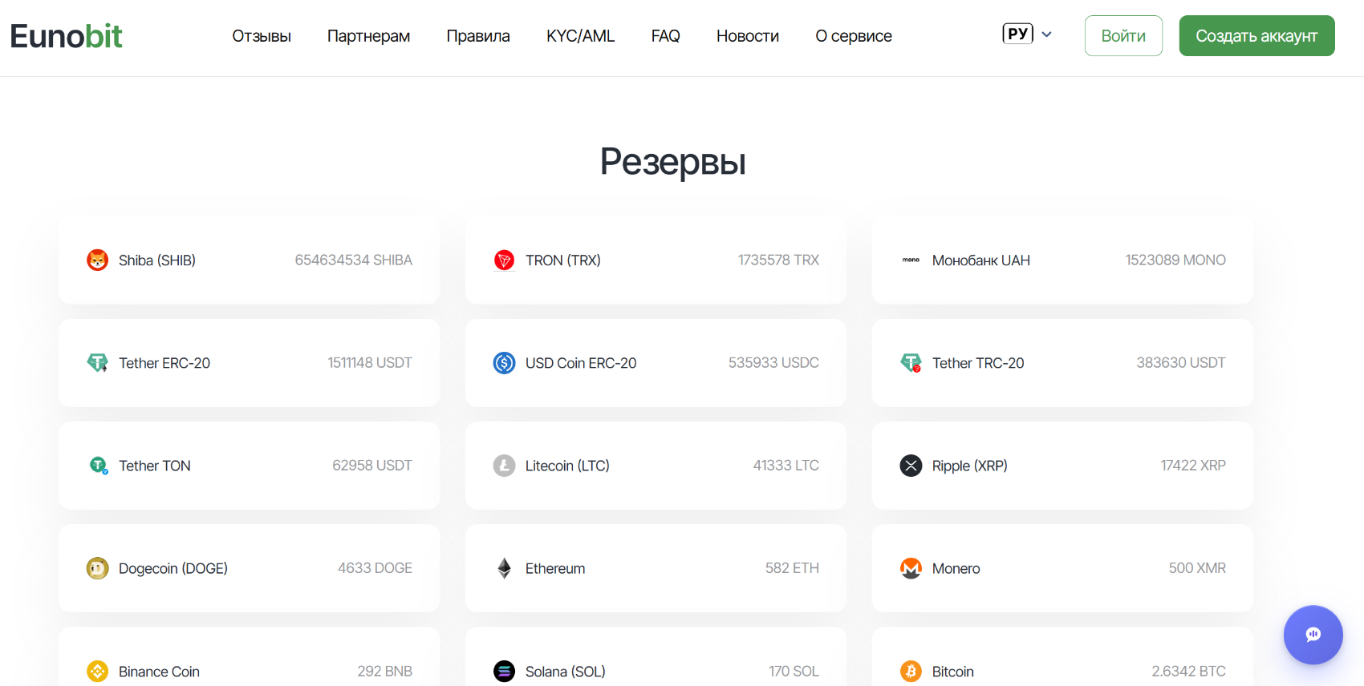1364x686 pixels.
Task: Click the chevron next to РУ
Action: coord(1046,34)
